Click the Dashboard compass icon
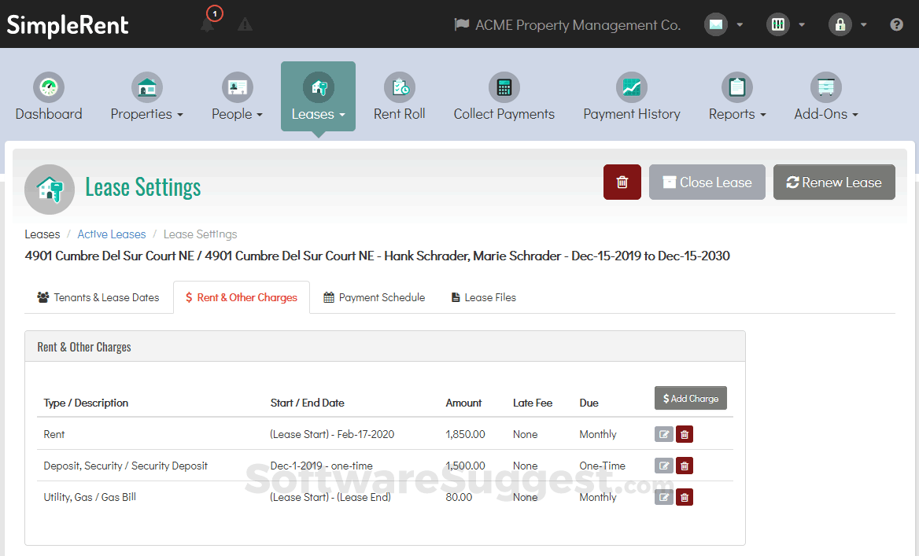919x556 pixels. [x=48, y=87]
